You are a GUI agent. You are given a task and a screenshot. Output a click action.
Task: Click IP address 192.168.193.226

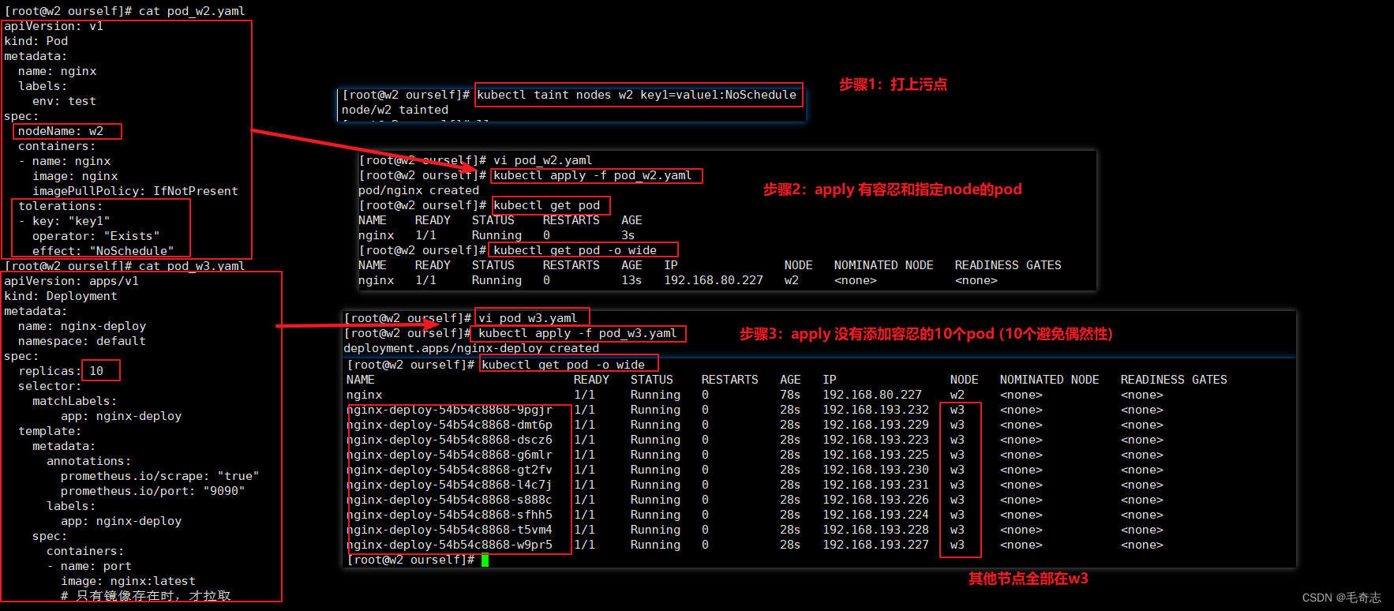point(876,500)
